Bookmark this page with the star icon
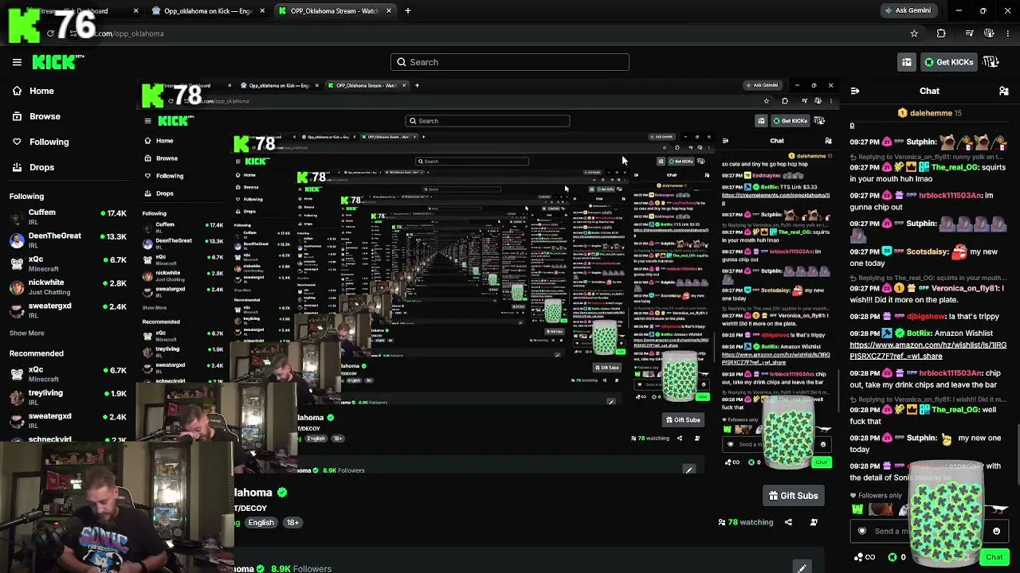This screenshot has width=1020, height=573. coord(914,33)
